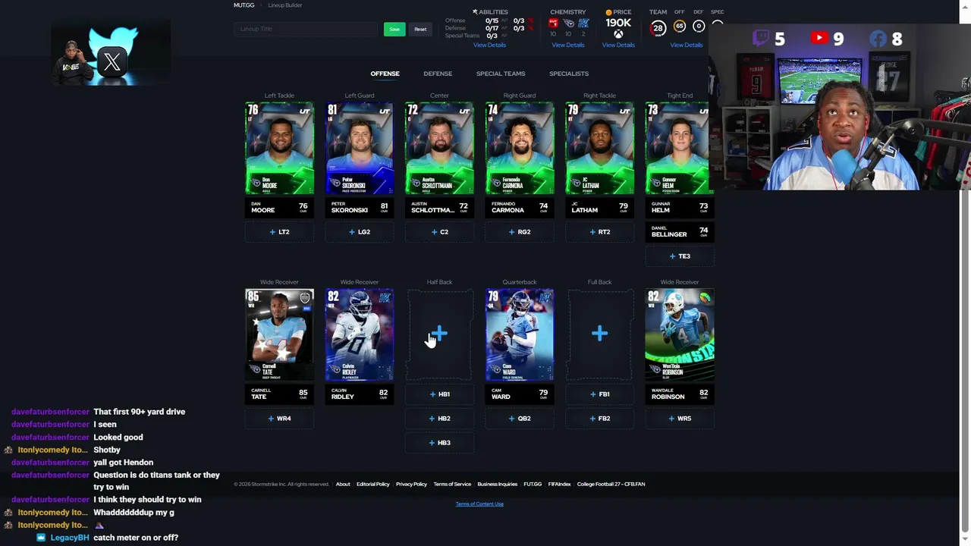Image resolution: width=971 pixels, height=546 pixels.
Task: Switch to the Offense tab
Action: (x=385, y=74)
